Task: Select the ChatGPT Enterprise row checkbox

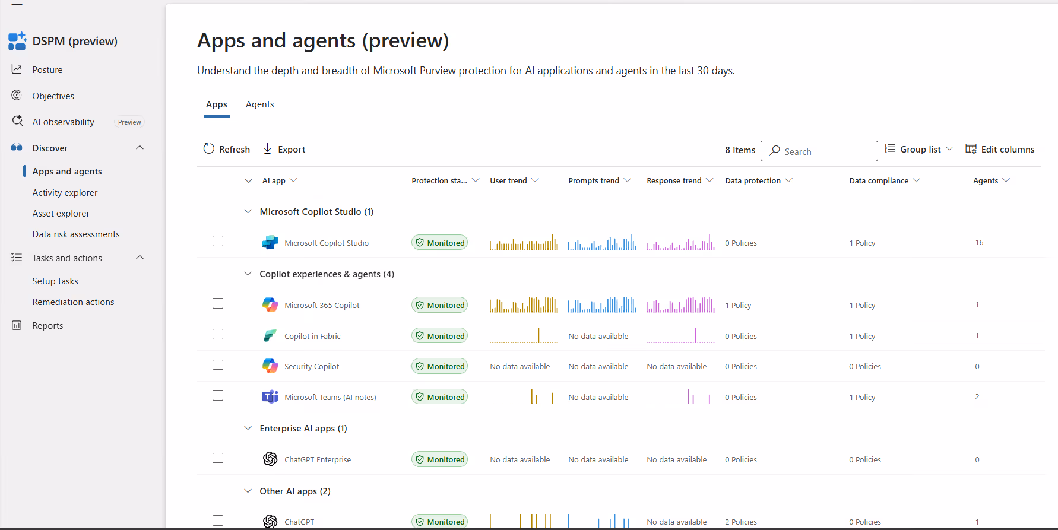Action: 218,458
